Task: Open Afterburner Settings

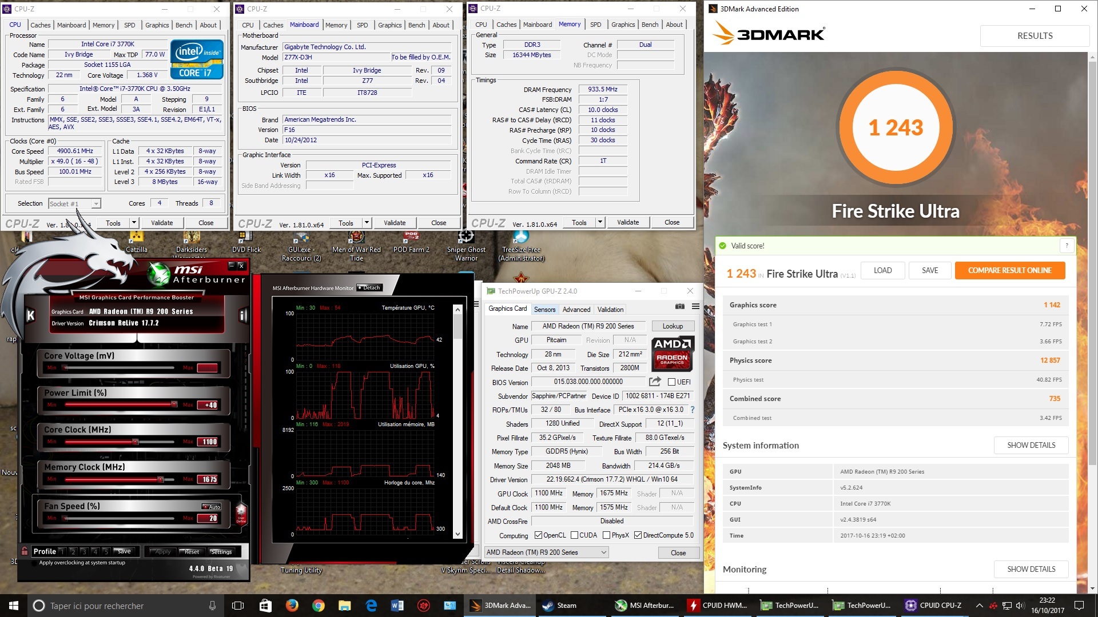Action: pyautogui.click(x=221, y=551)
